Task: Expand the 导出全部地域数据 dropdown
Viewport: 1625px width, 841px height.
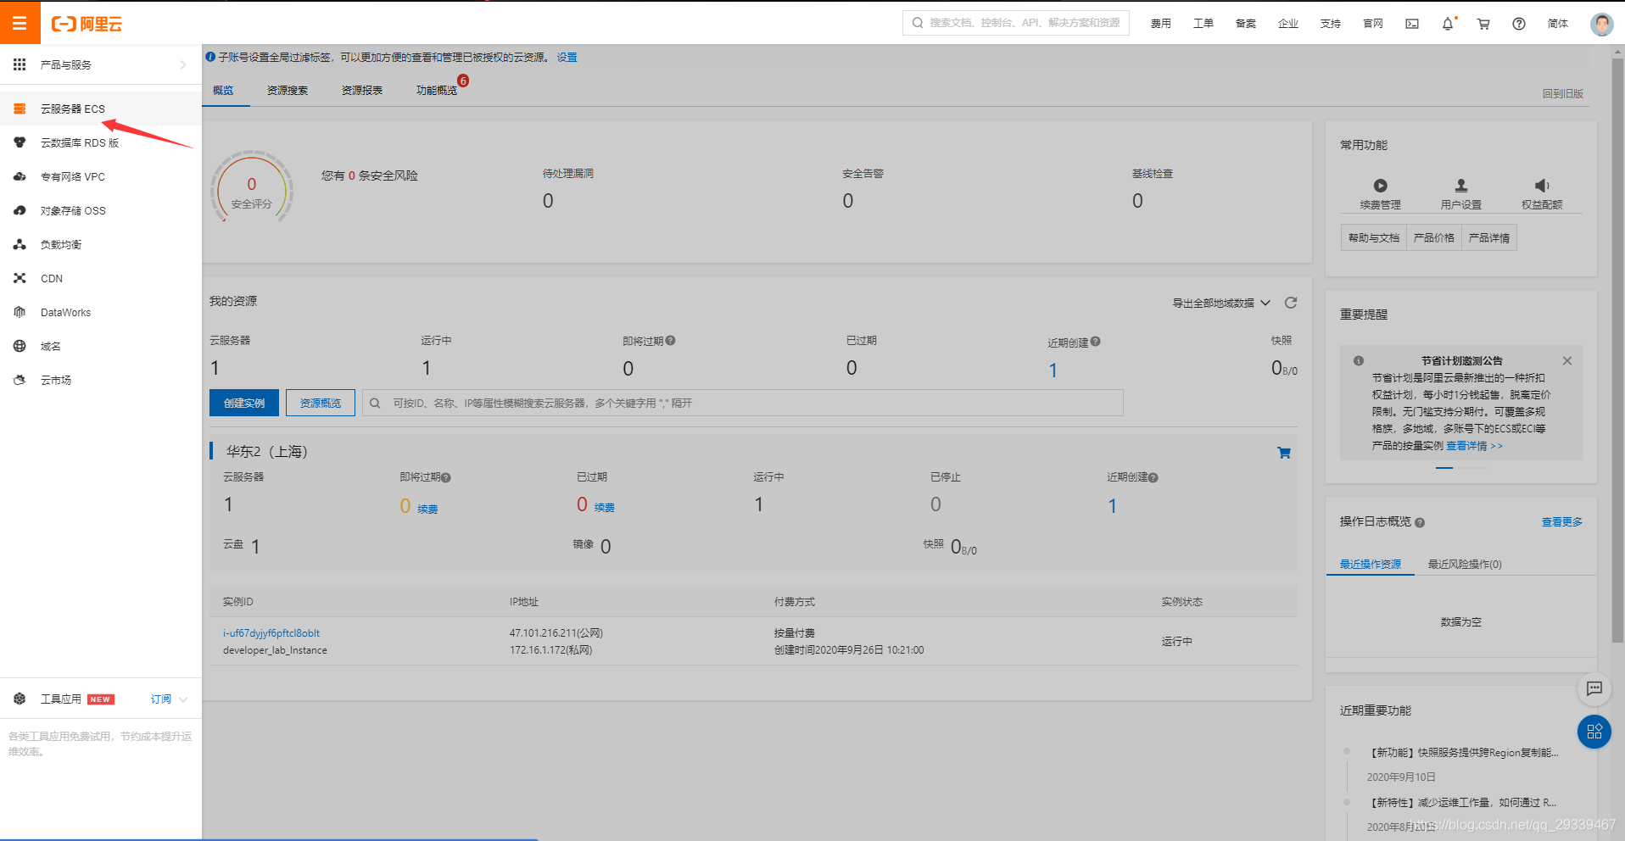Action: 1221,304
